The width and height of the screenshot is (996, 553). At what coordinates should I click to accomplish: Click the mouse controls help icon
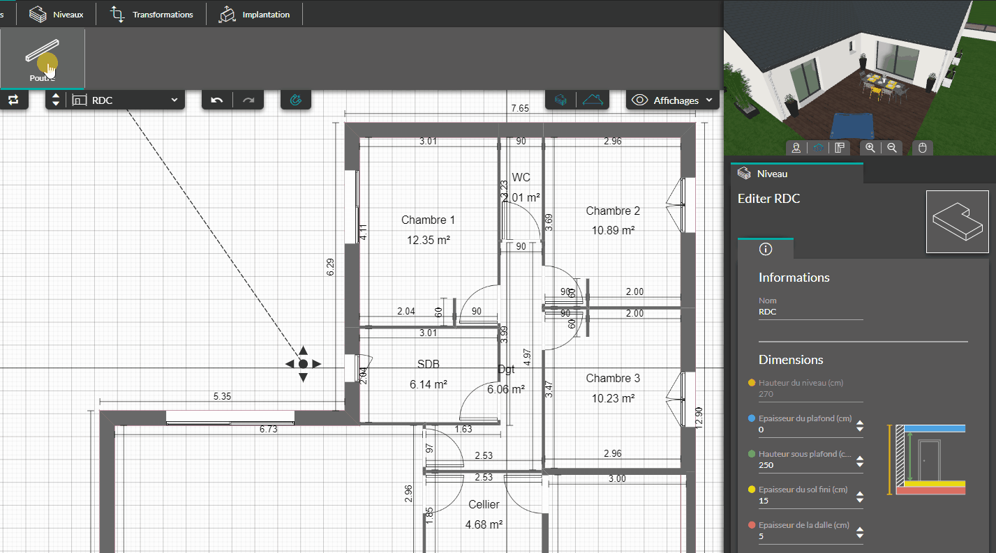coord(923,148)
